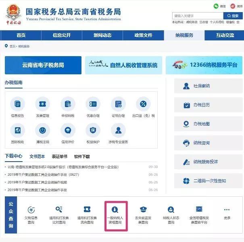The height and width of the screenshot is (242, 244).
Task: Open 信息公开 navigation menu
Action: [62, 35]
